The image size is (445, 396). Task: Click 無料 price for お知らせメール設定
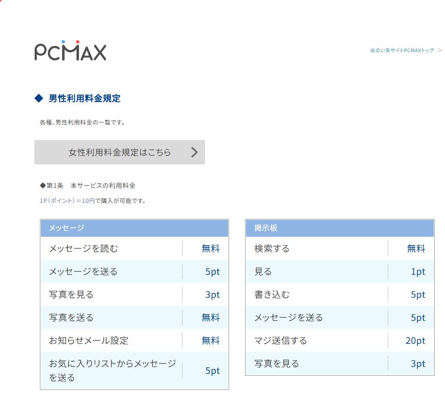tap(211, 341)
